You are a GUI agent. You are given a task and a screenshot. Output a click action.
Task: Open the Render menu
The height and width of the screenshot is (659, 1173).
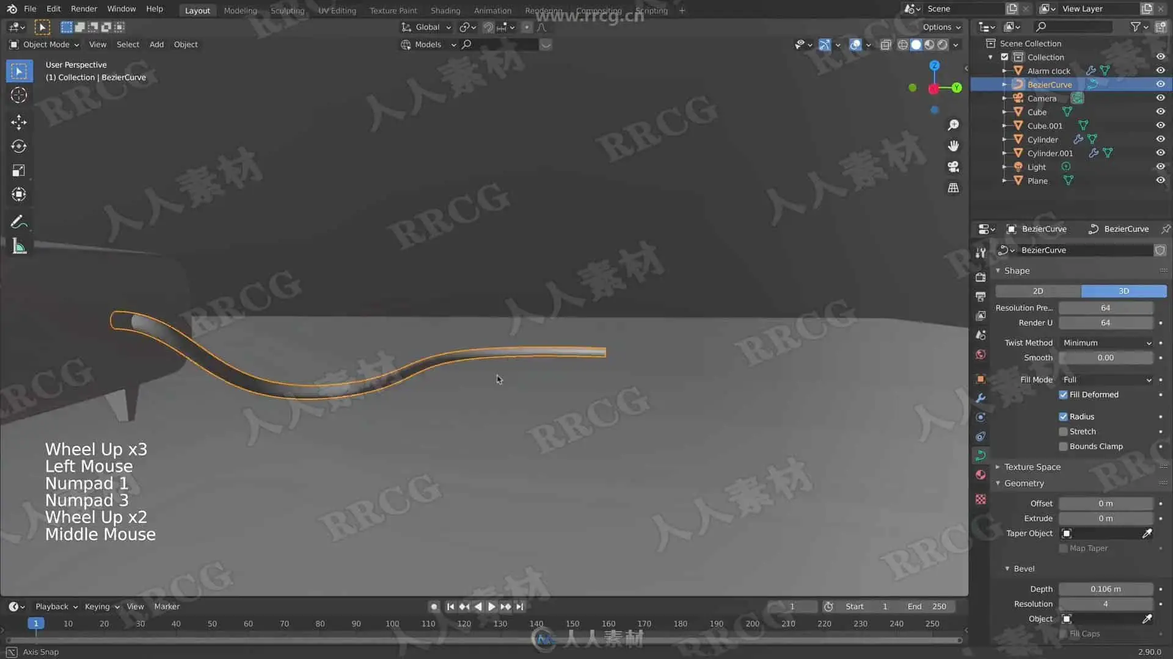(x=84, y=9)
